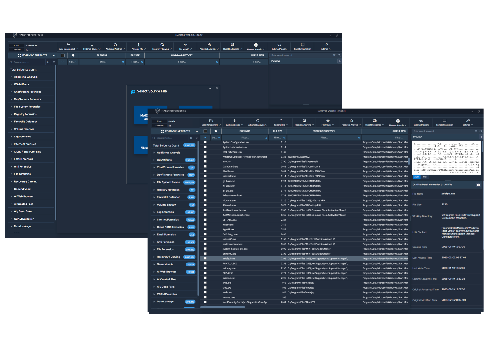This screenshot has height=347, width=486.
Task: Open File Viewer in the front window
Action: pyautogui.click(x=328, y=122)
